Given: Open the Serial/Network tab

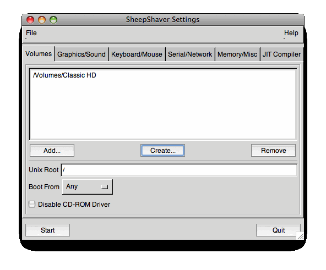Looking at the screenshot, I should (190, 54).
